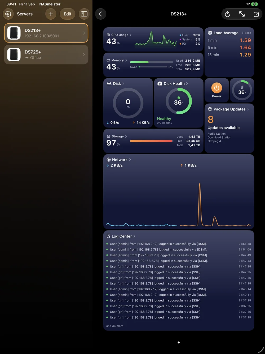Screen dimensions: 265x354
Task: Add a new server with plus button
Action: point(51,14)
